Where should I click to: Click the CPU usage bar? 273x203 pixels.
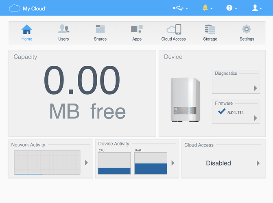(x=114, y=163)
